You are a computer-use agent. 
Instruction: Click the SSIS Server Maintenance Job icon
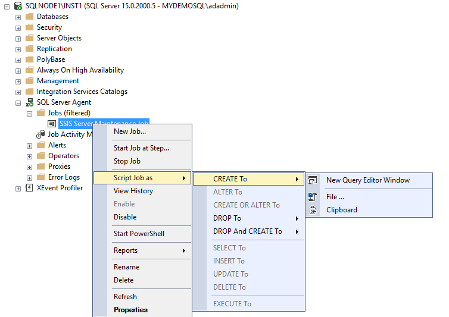click(52, 124)
